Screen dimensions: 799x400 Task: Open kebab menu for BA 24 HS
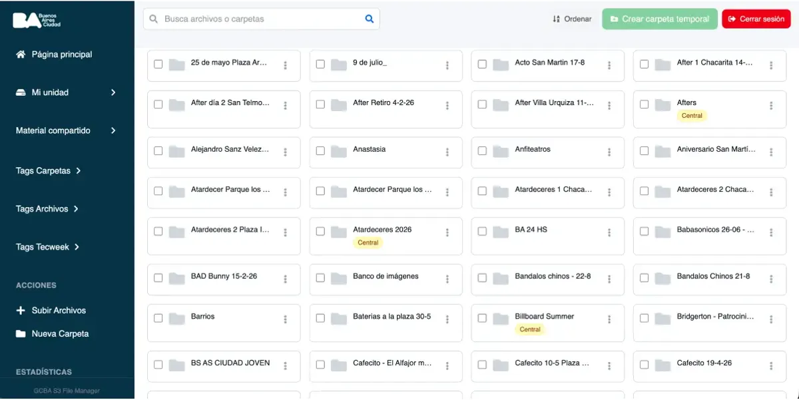pos(609,232)
